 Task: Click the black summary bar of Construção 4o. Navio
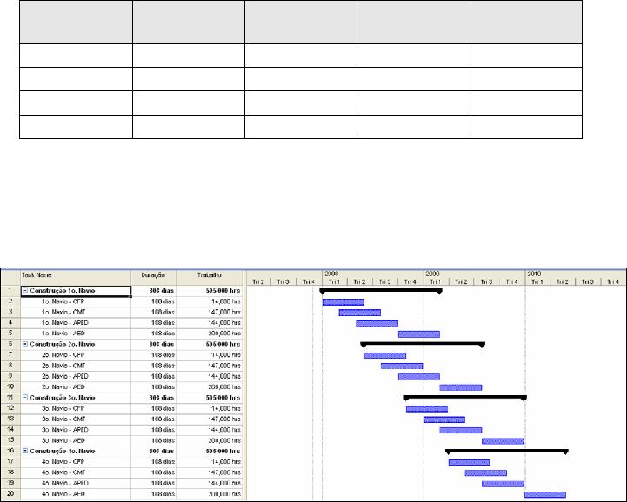(x=506, y=451)
